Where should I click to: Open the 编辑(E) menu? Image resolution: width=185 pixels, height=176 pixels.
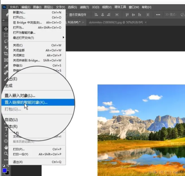click(26, 7)
